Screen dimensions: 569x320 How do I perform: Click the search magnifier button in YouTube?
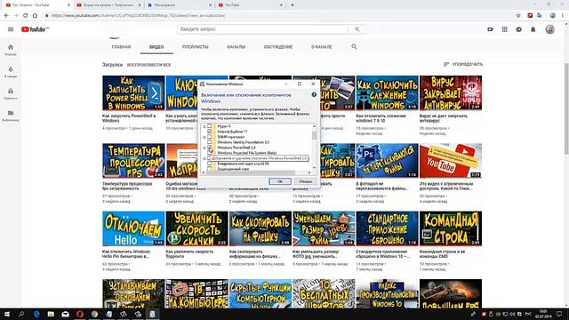357,29
